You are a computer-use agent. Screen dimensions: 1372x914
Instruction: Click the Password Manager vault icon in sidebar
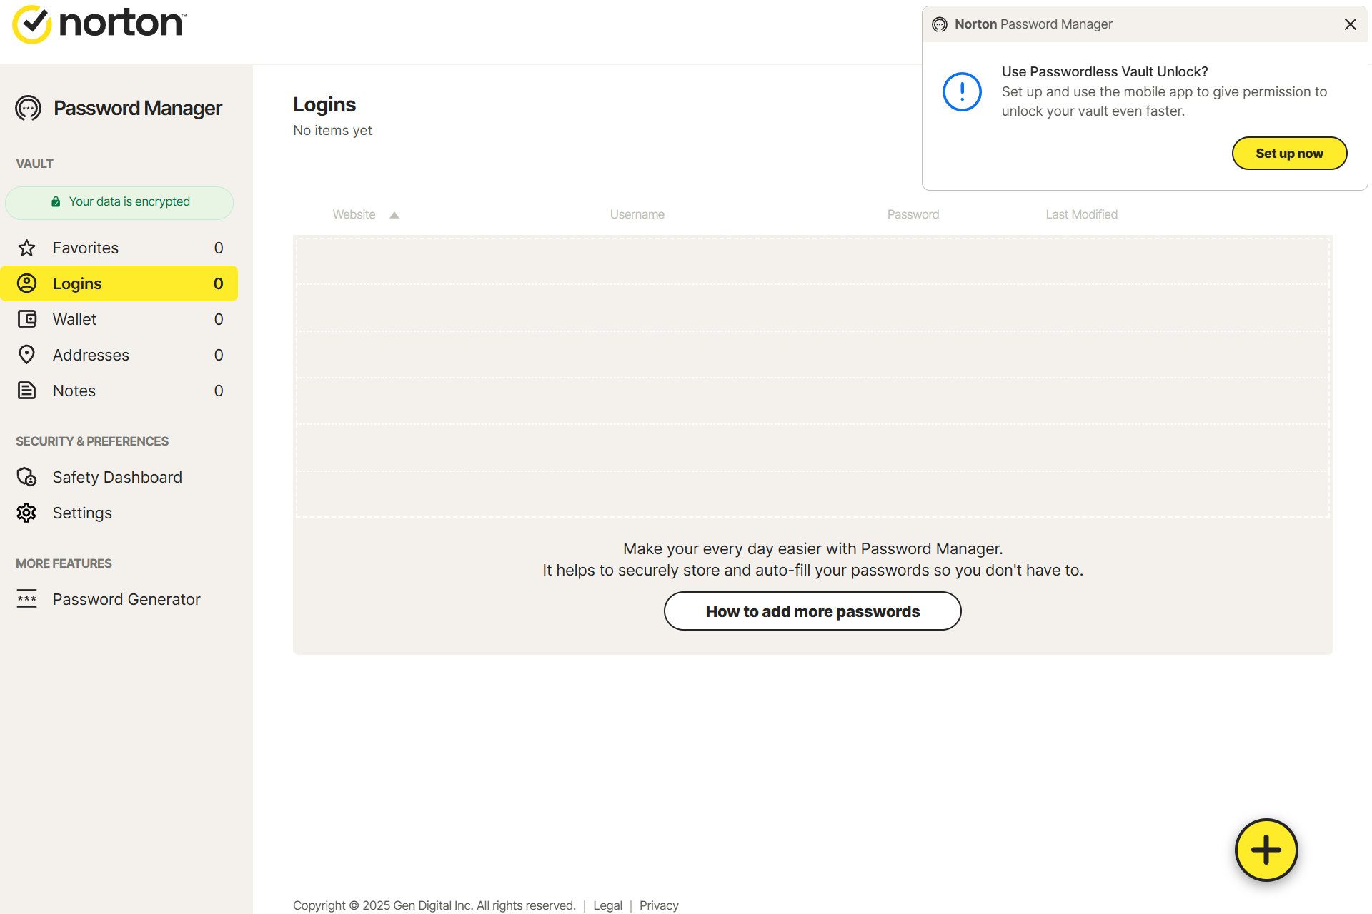coord(28,109)
